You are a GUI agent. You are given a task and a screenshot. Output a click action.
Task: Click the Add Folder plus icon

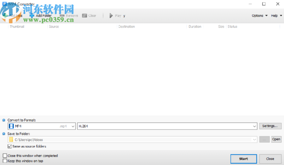32,15
